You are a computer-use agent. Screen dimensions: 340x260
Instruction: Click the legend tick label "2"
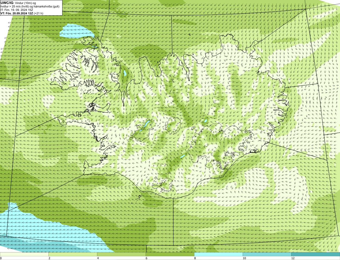click(49, 258)
